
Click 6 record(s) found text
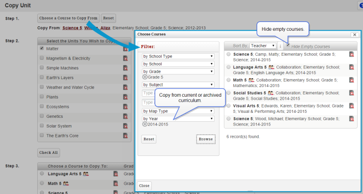coord(243,137)
